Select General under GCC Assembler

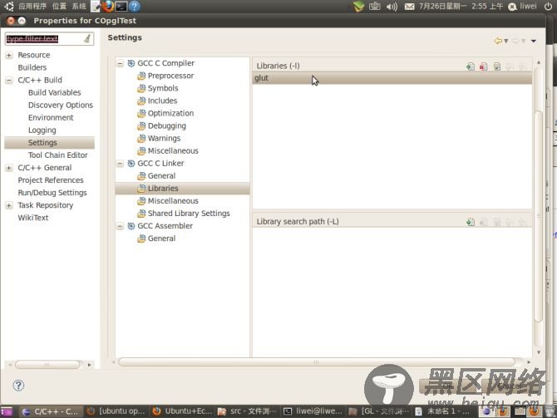point(161,239)
